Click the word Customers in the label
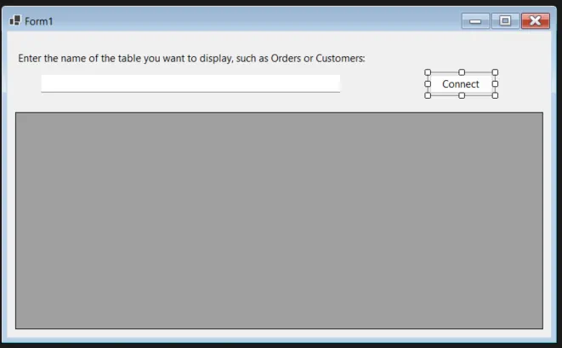Image resolution: width=562 pixels, height=348 pixels. [x=339, y=59]
